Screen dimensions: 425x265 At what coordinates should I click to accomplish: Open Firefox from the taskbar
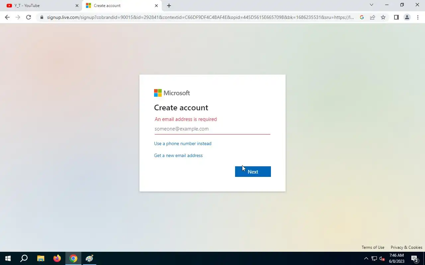(57, 258)
